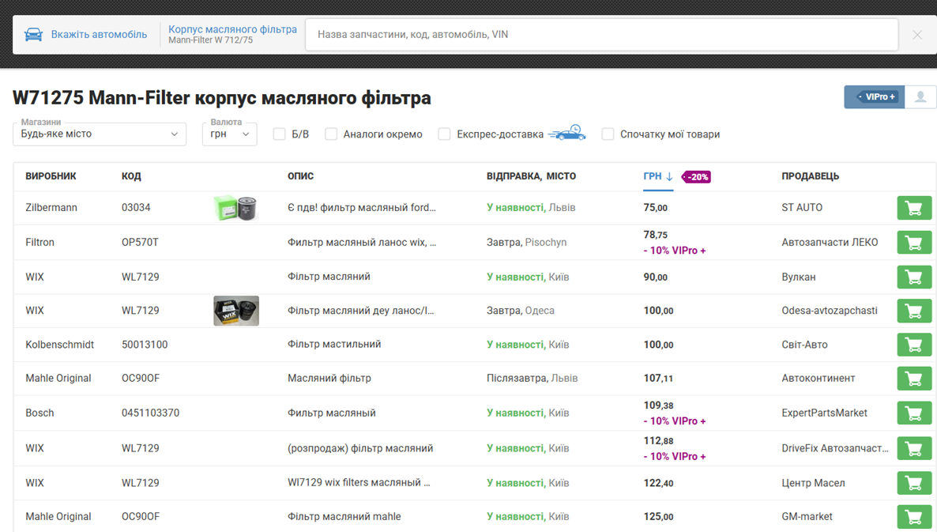Click the price sort arrow icon

pyautogui.click(x=669, y=176)
